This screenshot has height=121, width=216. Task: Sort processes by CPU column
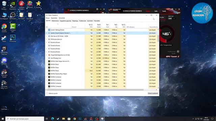89,26
